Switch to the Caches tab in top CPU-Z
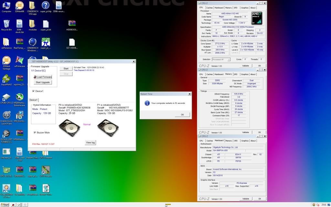The height and width of the screenshot is (207, 331). [210, 8]
